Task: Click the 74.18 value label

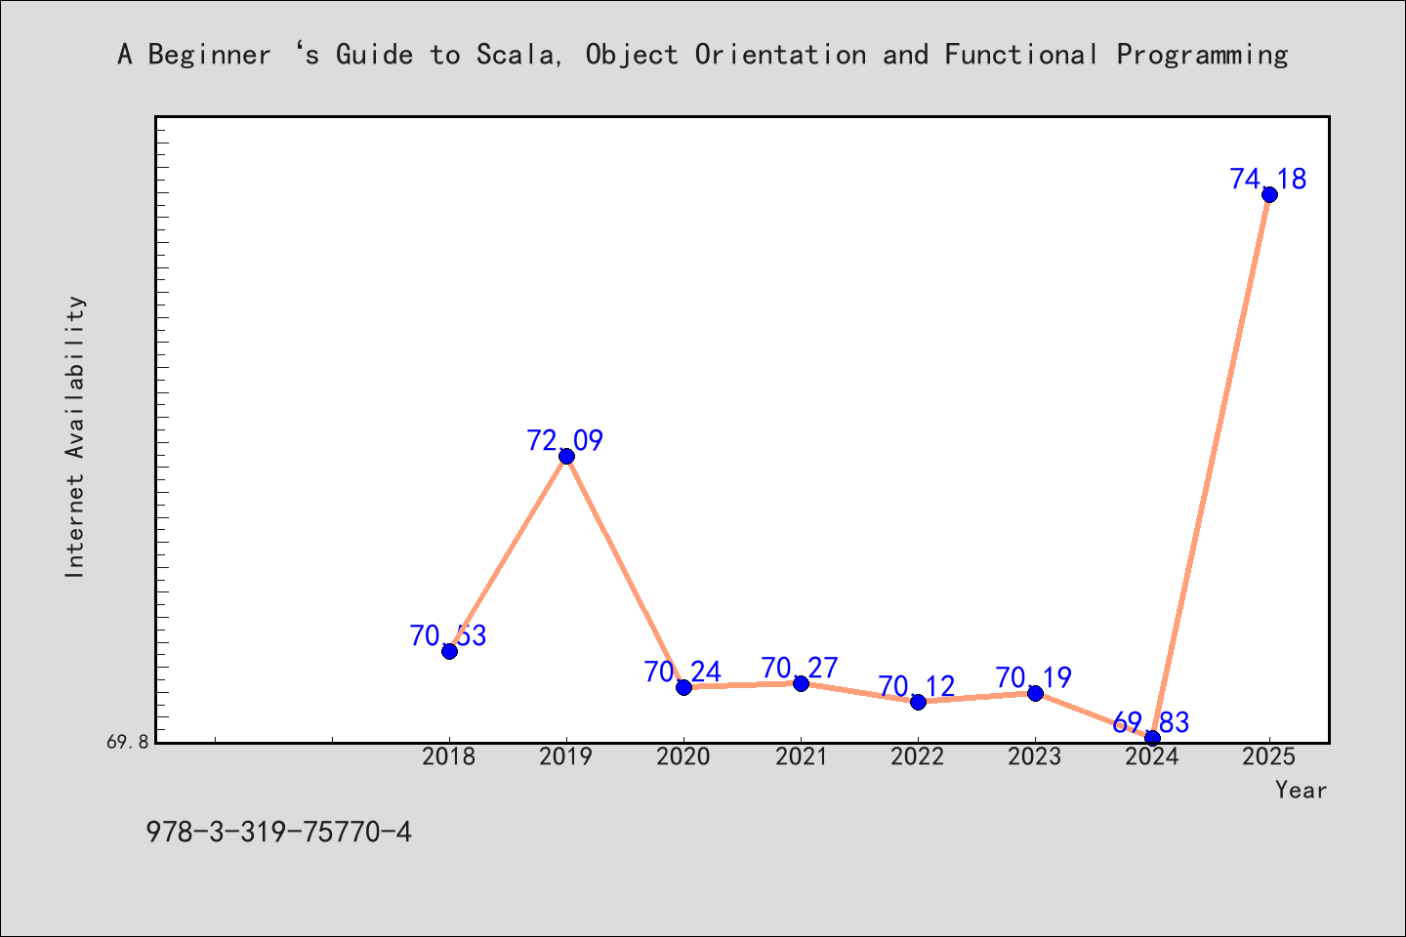Action: [x=1268, y=180]
